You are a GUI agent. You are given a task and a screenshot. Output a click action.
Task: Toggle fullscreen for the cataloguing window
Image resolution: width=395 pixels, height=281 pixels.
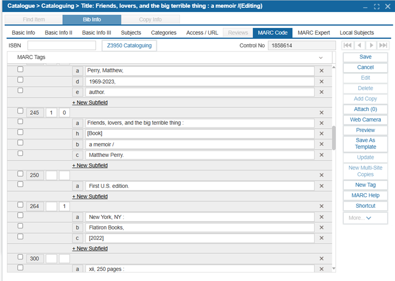point(377,6)
